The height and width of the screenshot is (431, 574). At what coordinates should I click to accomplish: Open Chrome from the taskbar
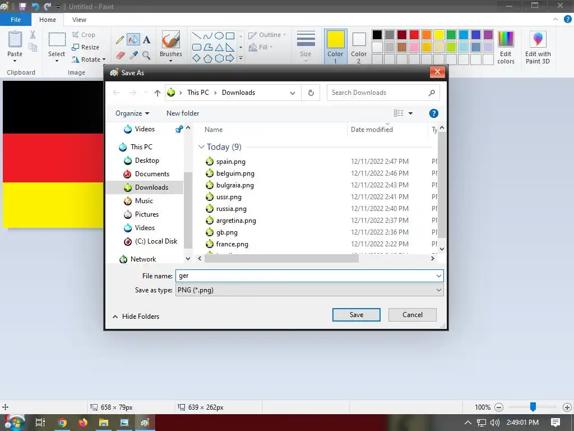[x=63, y=423]
